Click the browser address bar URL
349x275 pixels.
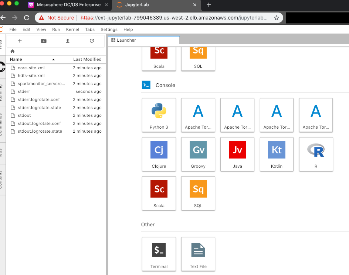click(x=174, y=18)
